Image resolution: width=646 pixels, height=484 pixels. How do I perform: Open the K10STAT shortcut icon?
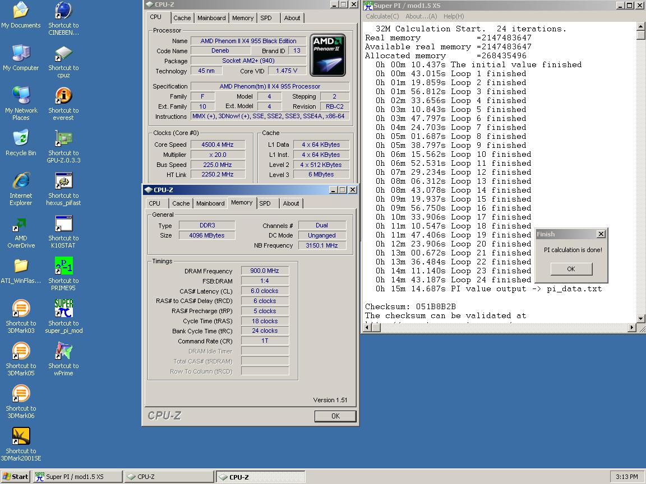coord(63,225)
